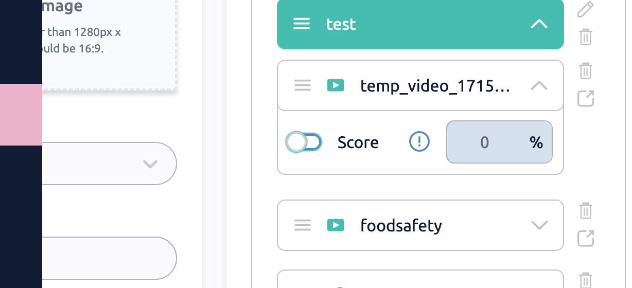Enable the Score toggle switch
632x288 pixels.
click(304, 142)
